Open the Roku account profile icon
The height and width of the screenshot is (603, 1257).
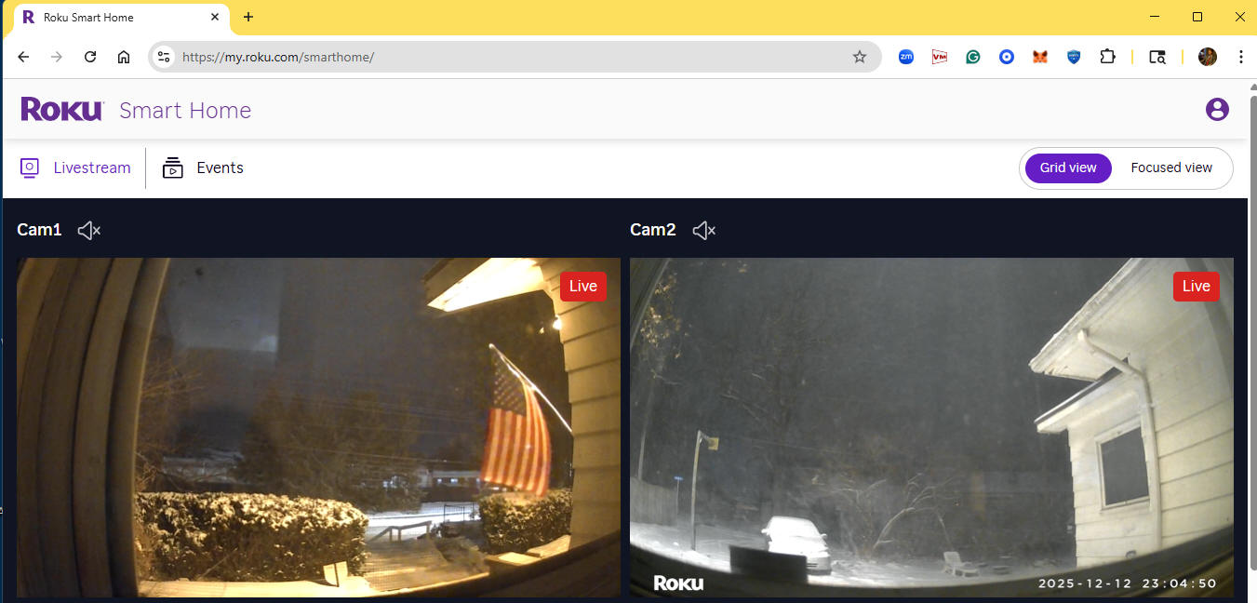click(x=1216, y=110)
